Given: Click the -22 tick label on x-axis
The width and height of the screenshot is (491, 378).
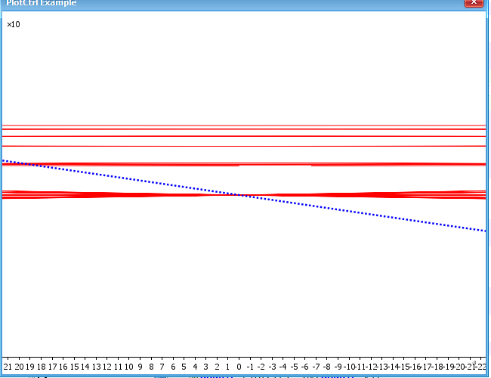Looking at the screenshot, I should click(x=480, y=365).
